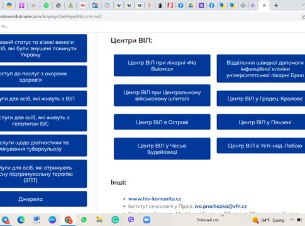
Task: Open Telegram from the taskbar
Action: [5, 220]
